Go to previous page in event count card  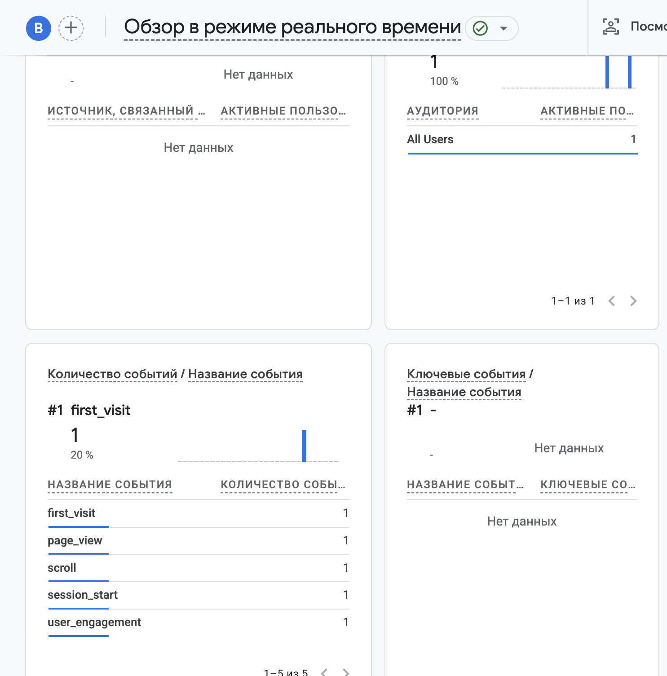point(324,672)
